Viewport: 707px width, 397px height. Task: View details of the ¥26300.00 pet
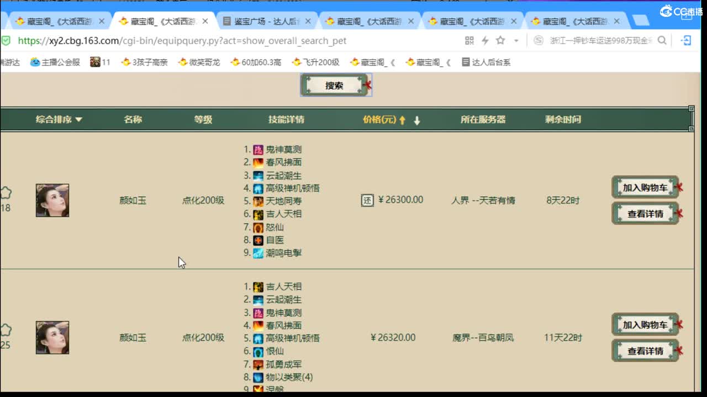pyautogui.click(x=645, y=213)
